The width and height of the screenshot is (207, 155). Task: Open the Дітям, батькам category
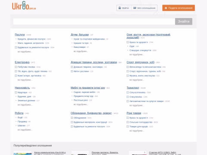(80, 35)
